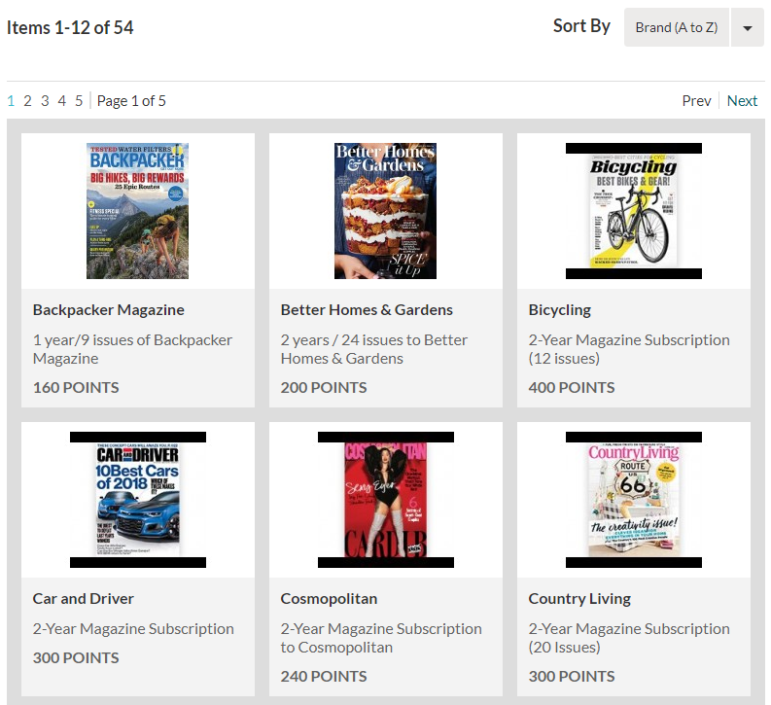Image resolution: width=771 pixels, height=705 pixels.
Task: Open the Backpacker magazine cover image
Action: tap(138, 211)
